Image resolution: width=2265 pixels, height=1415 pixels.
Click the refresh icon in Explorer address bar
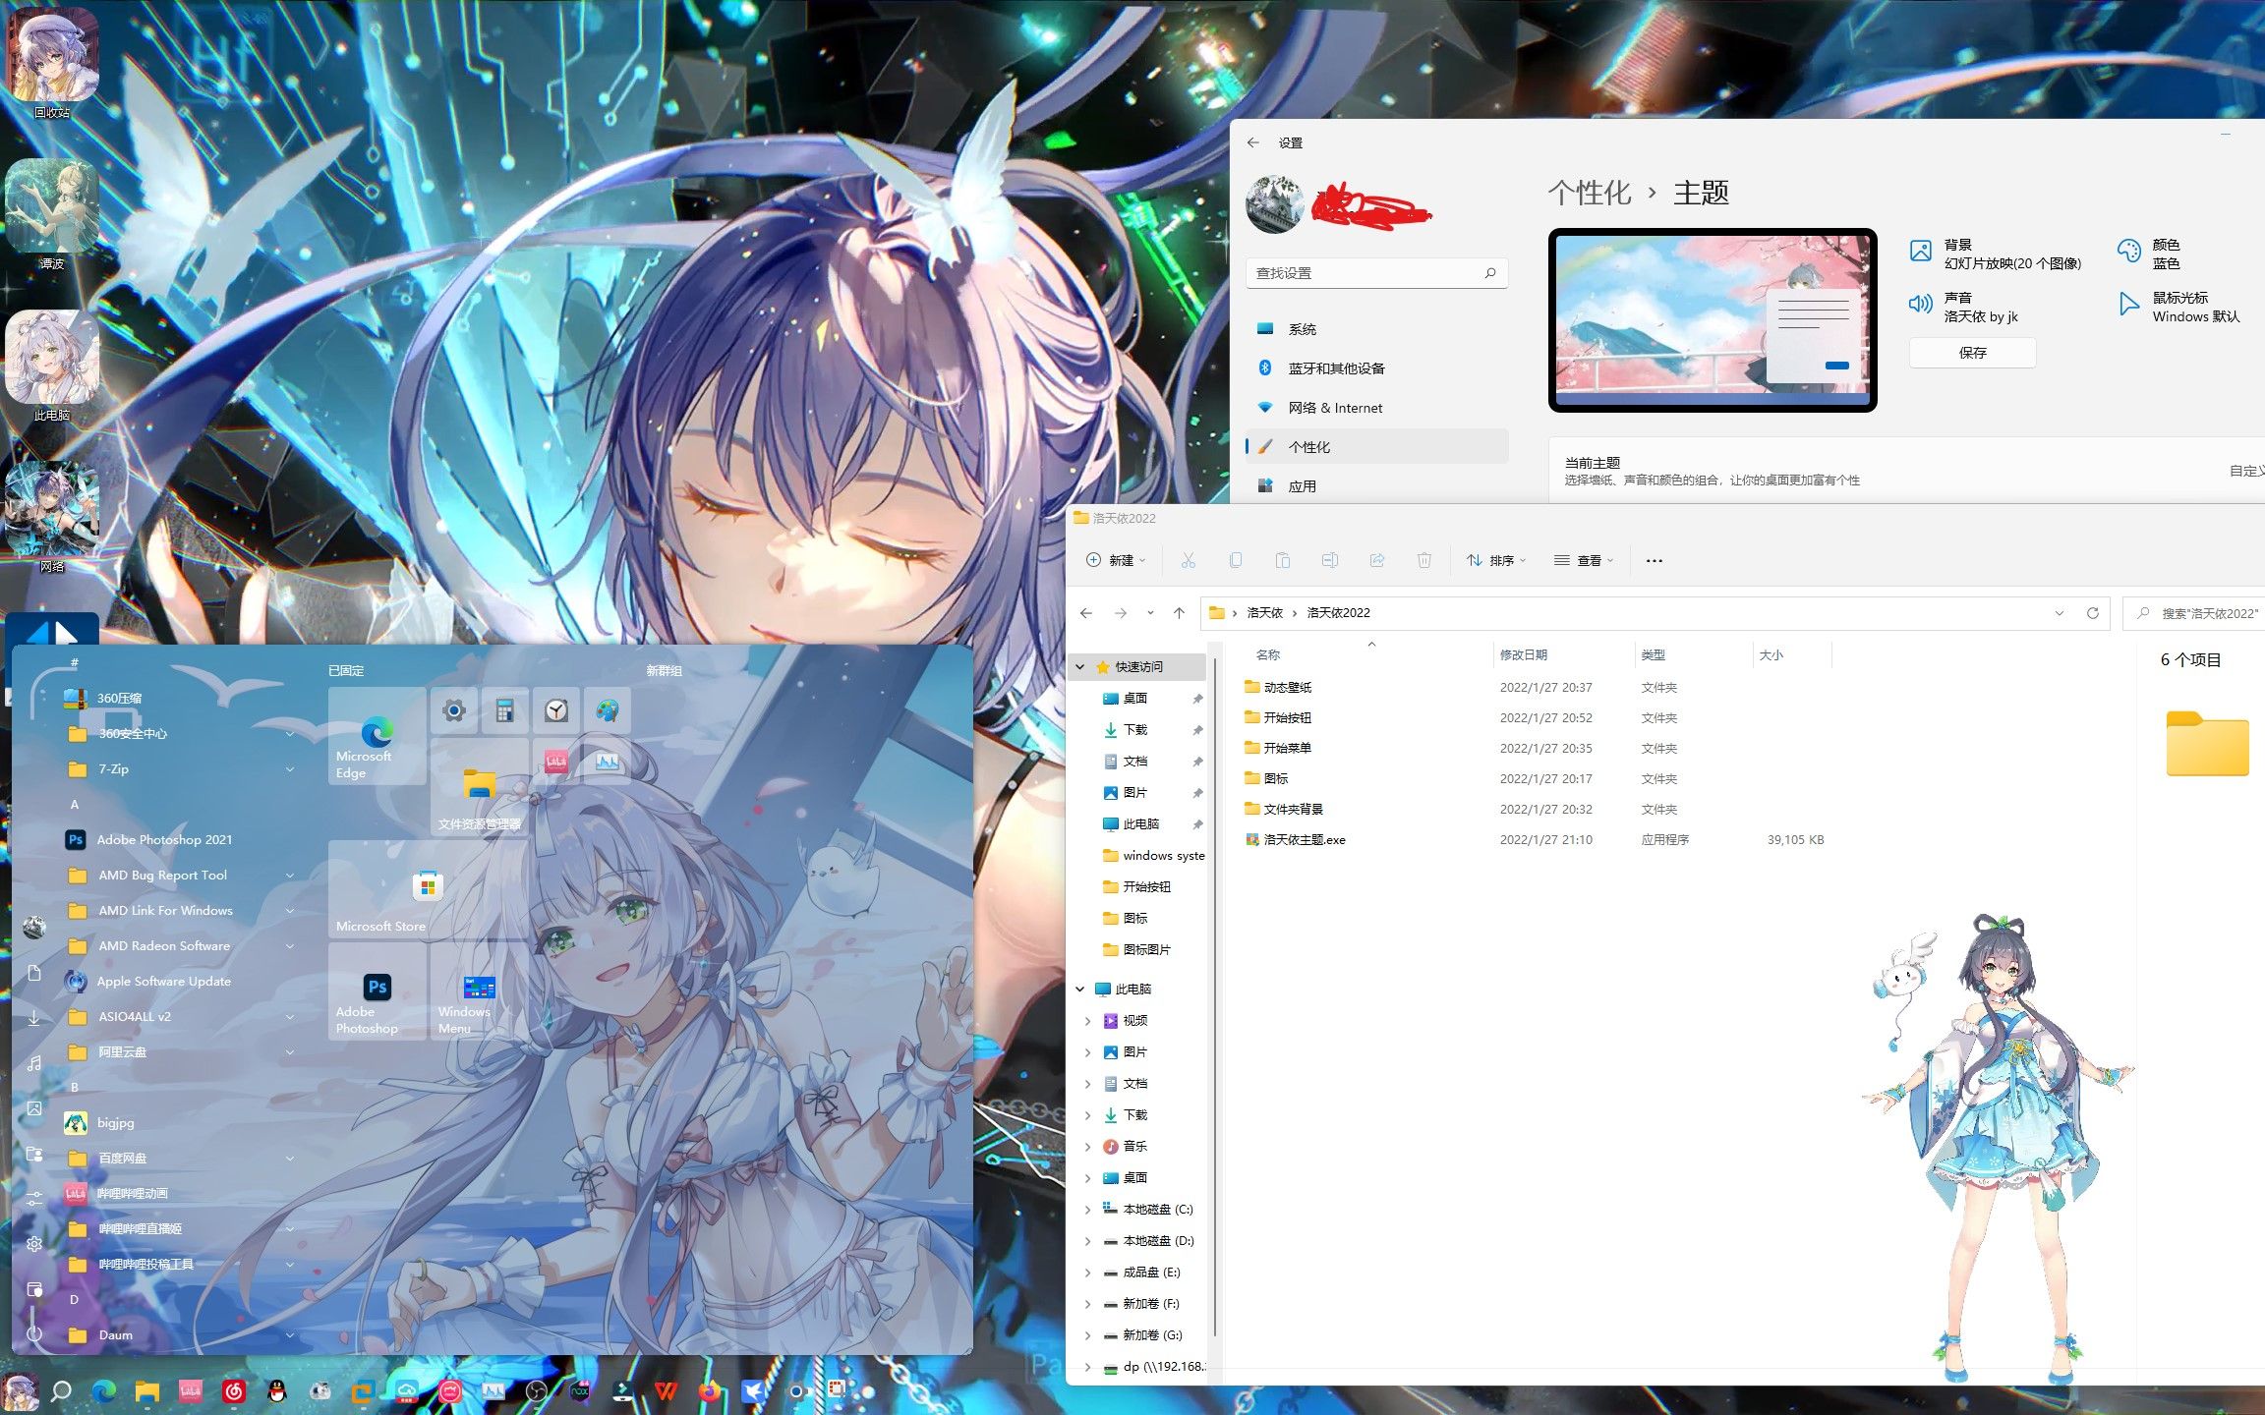tap(2092, 613)
